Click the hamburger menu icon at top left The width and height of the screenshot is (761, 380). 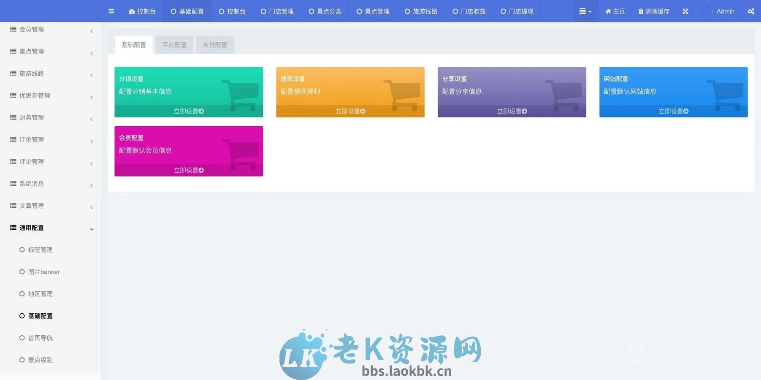pos(111,11)
